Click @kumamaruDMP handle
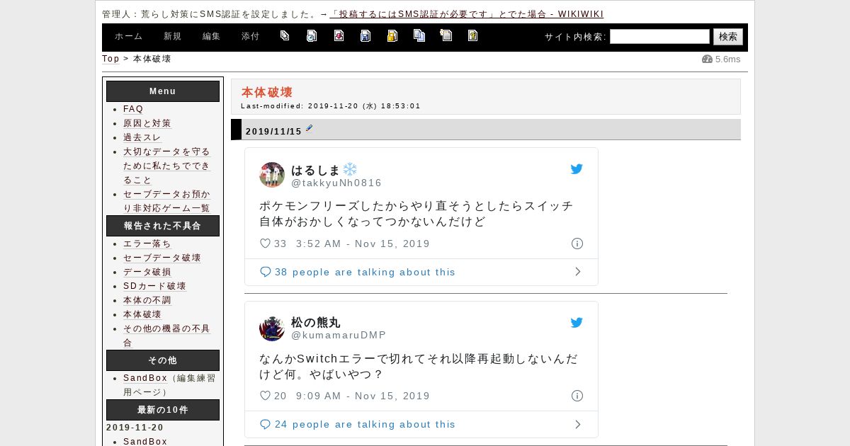The height and width of the screenshot is (446, 850). (339, 336)
